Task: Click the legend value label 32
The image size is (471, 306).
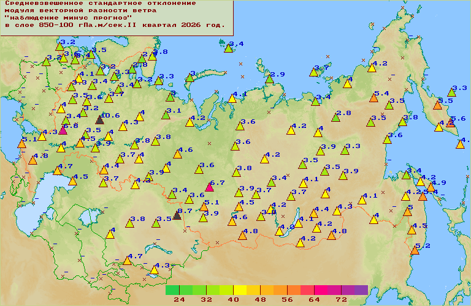Action: click(x=206, y=300)
